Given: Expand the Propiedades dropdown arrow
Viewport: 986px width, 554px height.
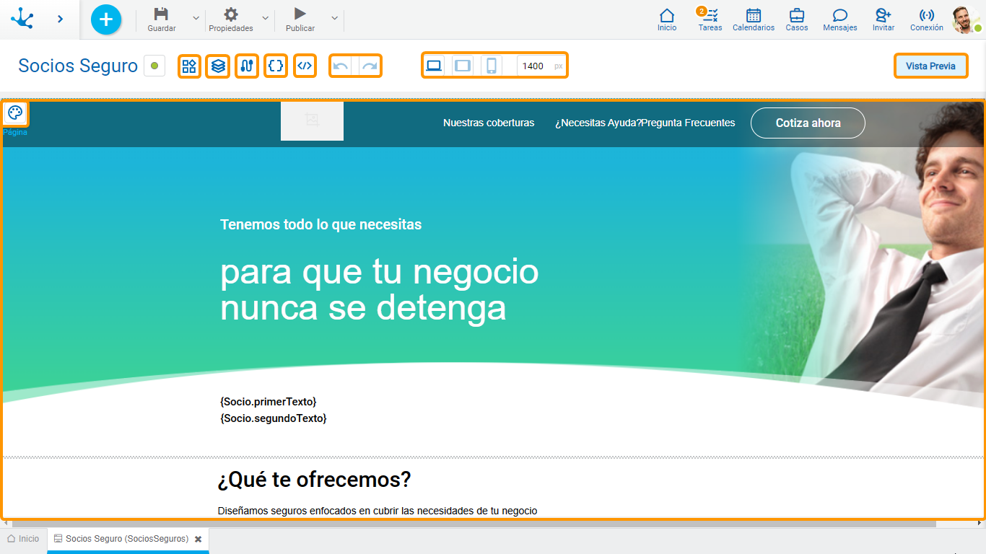Looking at the screenshot, I should (x=265, y=18).
